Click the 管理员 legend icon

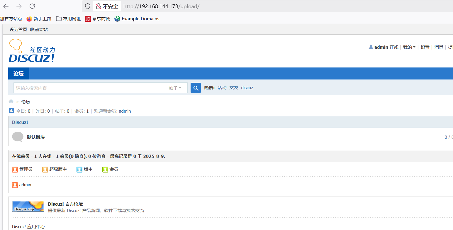point(15,169)
